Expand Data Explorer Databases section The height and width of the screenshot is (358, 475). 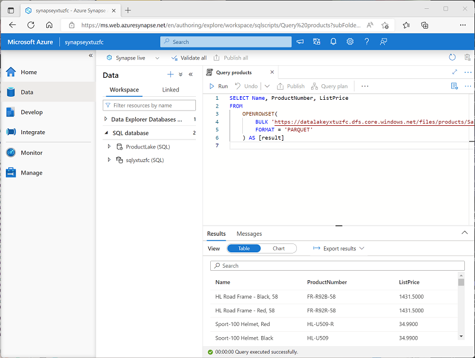(x=106, y=119)
